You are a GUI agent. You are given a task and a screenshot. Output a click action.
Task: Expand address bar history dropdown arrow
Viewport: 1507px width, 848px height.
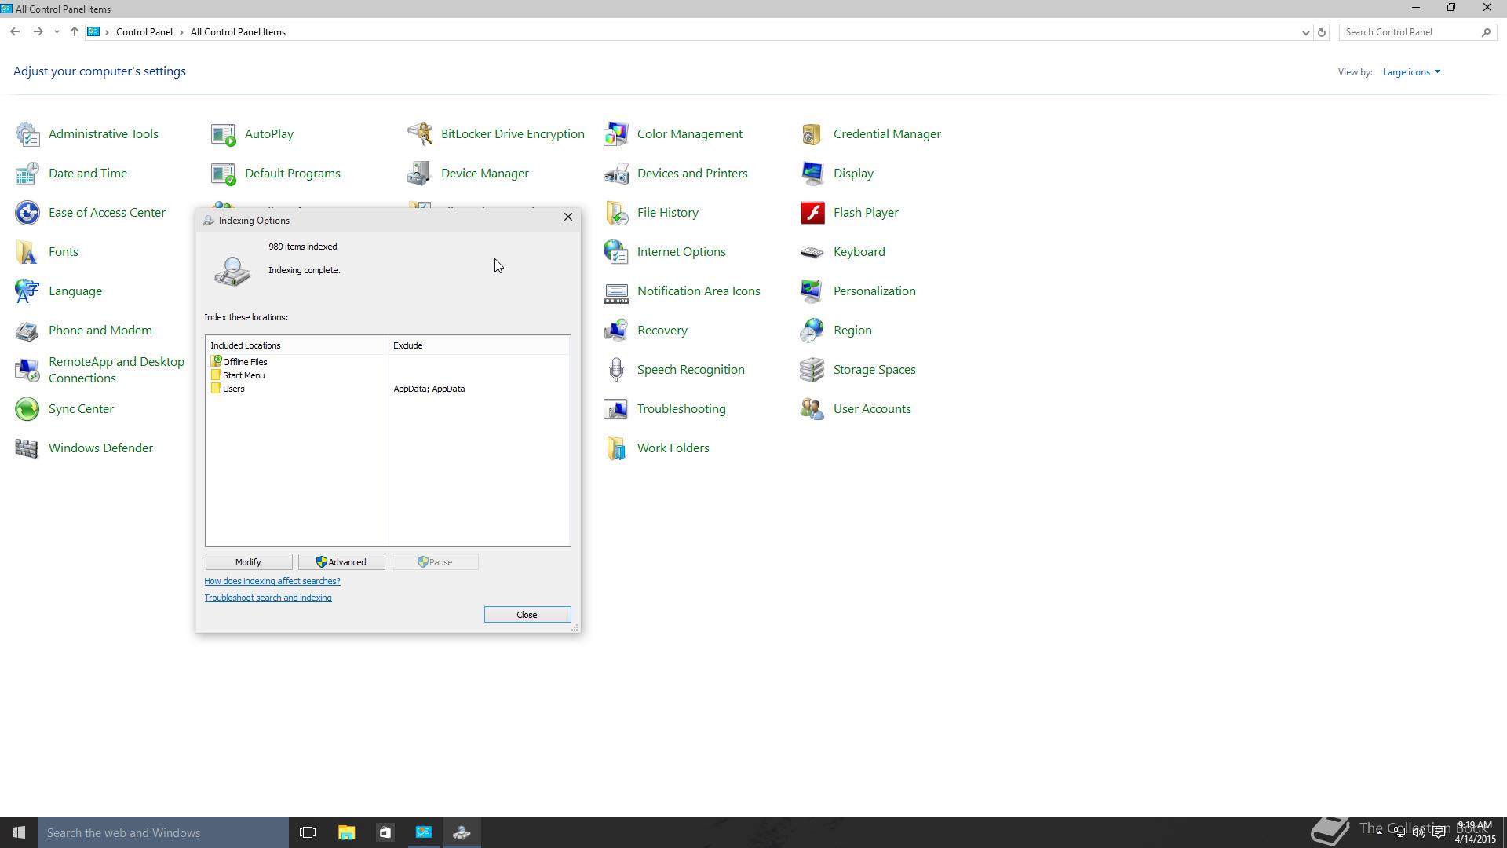pos(1305,32)
